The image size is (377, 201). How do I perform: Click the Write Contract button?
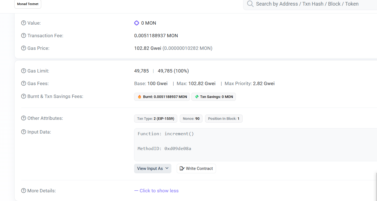[x=196, y=169]
